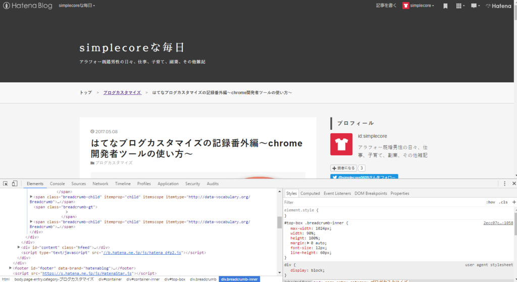Viewport: 517px width, 282px height.
Task: Select html in the DOM breadcrumb bar
Action: pyautogui.click(x=6, y=279)
